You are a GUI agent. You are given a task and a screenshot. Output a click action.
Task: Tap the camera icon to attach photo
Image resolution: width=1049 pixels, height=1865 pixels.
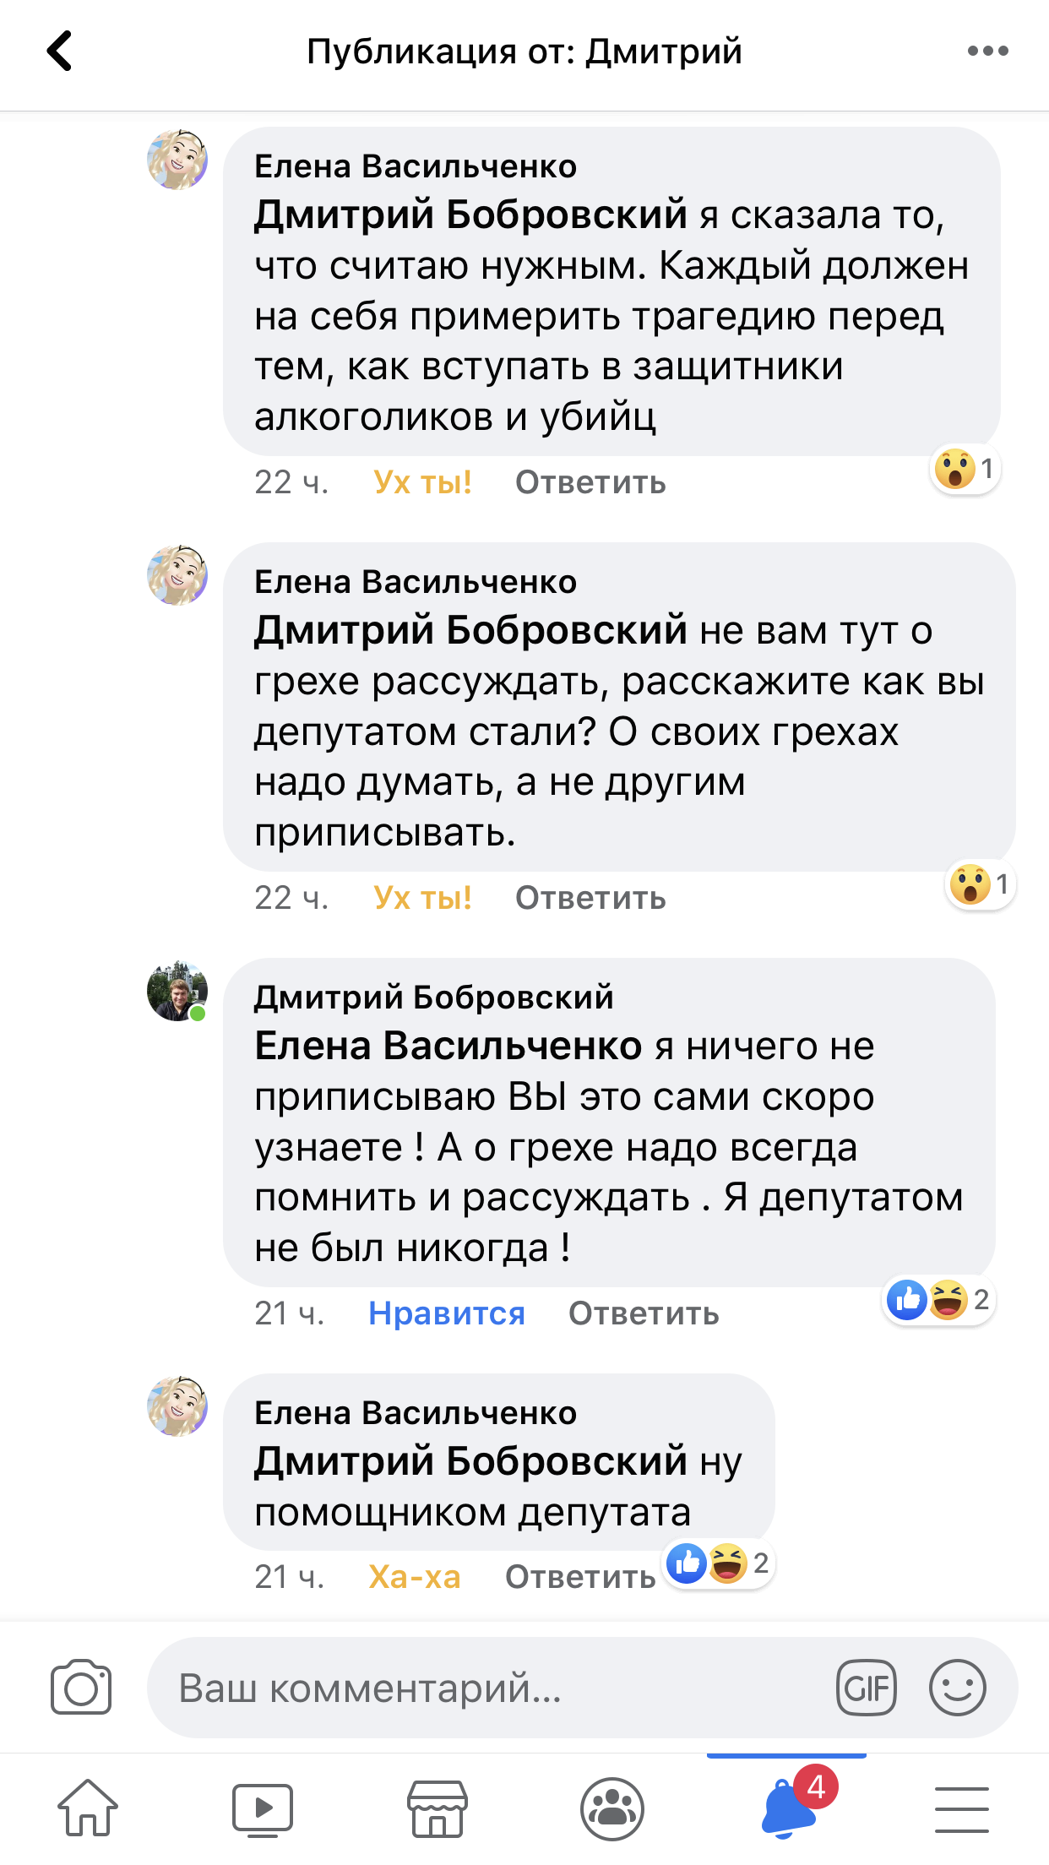click(81, 1688)
